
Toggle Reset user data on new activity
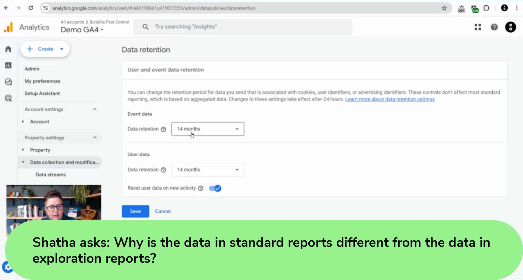pos(215,188)
